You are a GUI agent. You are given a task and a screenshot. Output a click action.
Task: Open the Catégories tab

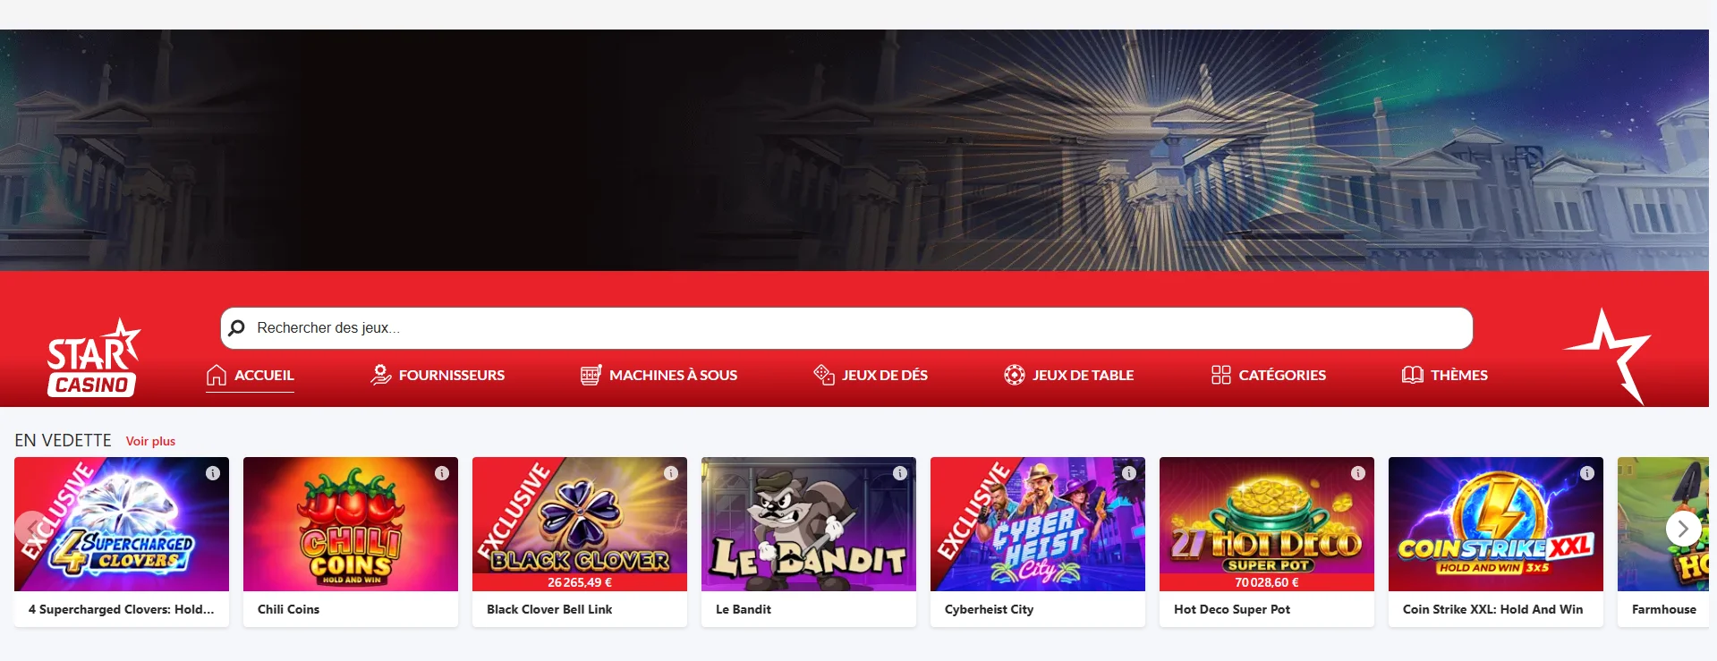click(x=1268, y=375)
